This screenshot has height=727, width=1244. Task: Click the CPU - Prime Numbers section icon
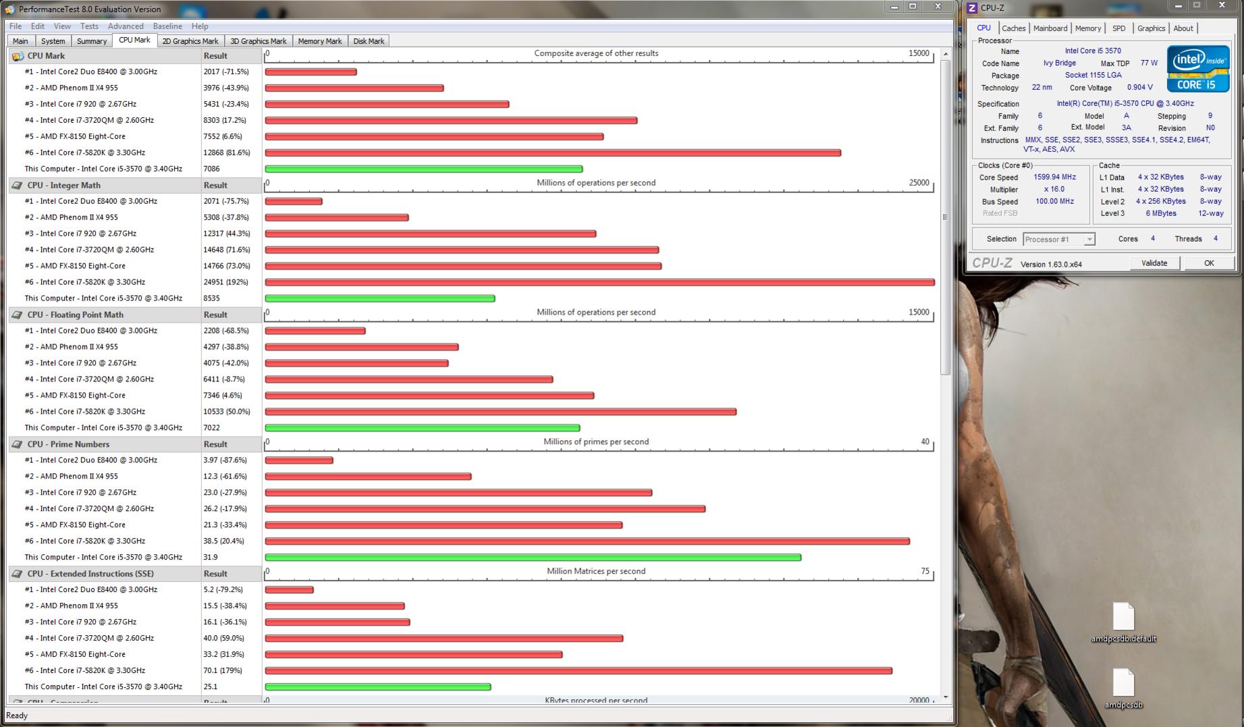click(x=18, y=445)
